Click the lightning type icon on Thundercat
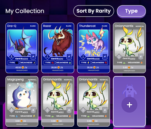Image resolution: width=151 pixels, height=129 pixels. [x=88, y=62]
